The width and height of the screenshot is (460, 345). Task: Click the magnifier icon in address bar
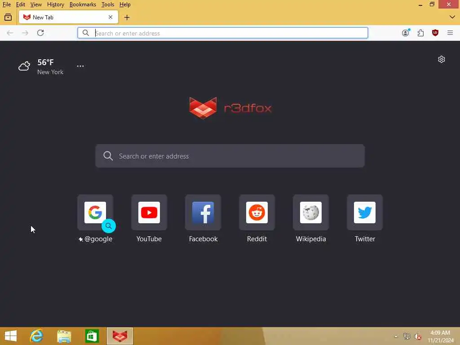click(x=86, y=33)
